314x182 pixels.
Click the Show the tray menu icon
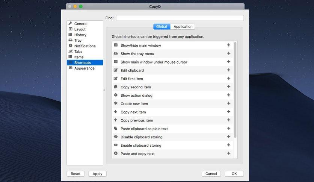click(116, 53)
